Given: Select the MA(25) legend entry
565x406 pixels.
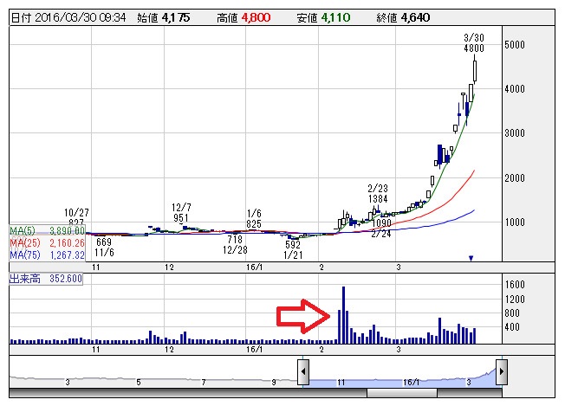Looking at the screenshot, I should tap(47, 243).
